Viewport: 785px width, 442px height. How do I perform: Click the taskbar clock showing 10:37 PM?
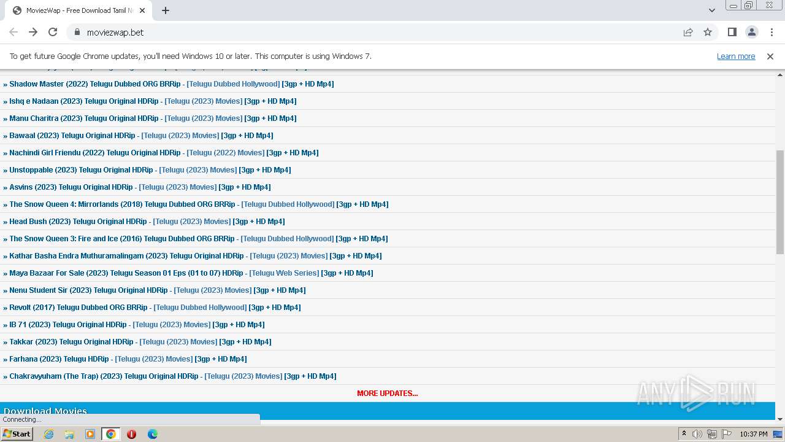click(x=754, y=434)
